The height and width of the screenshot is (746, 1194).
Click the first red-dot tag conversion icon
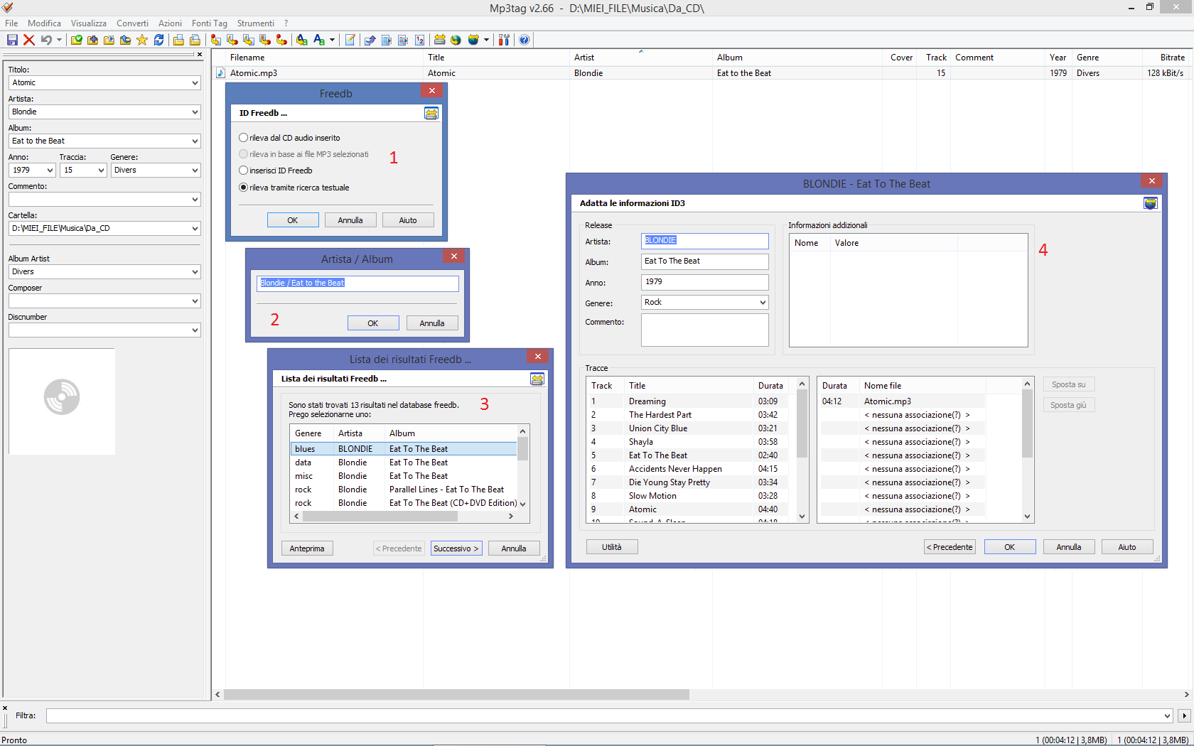(x=215, y=40)
